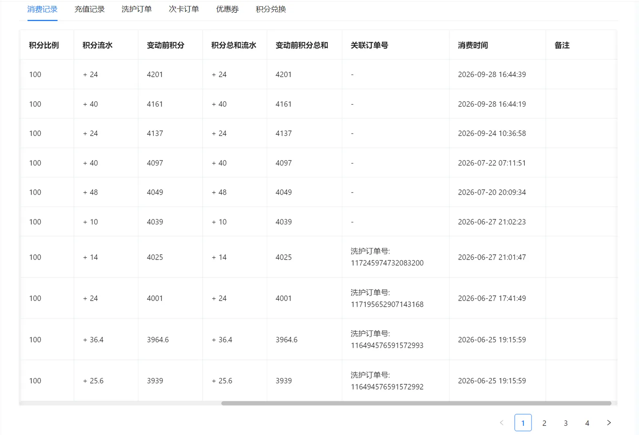Go to page 3

pyautogui.click(x=566, y=423)
